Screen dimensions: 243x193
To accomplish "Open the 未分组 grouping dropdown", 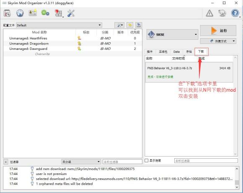I will [81, 162].
